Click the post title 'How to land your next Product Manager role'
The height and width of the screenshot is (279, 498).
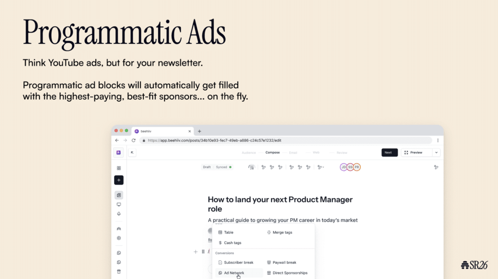pyautogui.click(x=280, y=204)
